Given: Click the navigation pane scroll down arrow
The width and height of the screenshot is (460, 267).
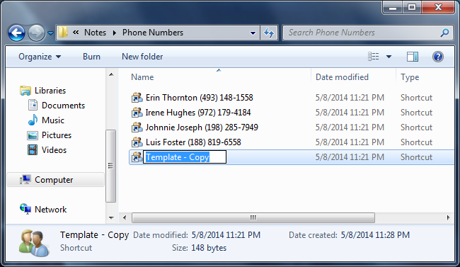Looking at the screenshot, I should [111, 217].
